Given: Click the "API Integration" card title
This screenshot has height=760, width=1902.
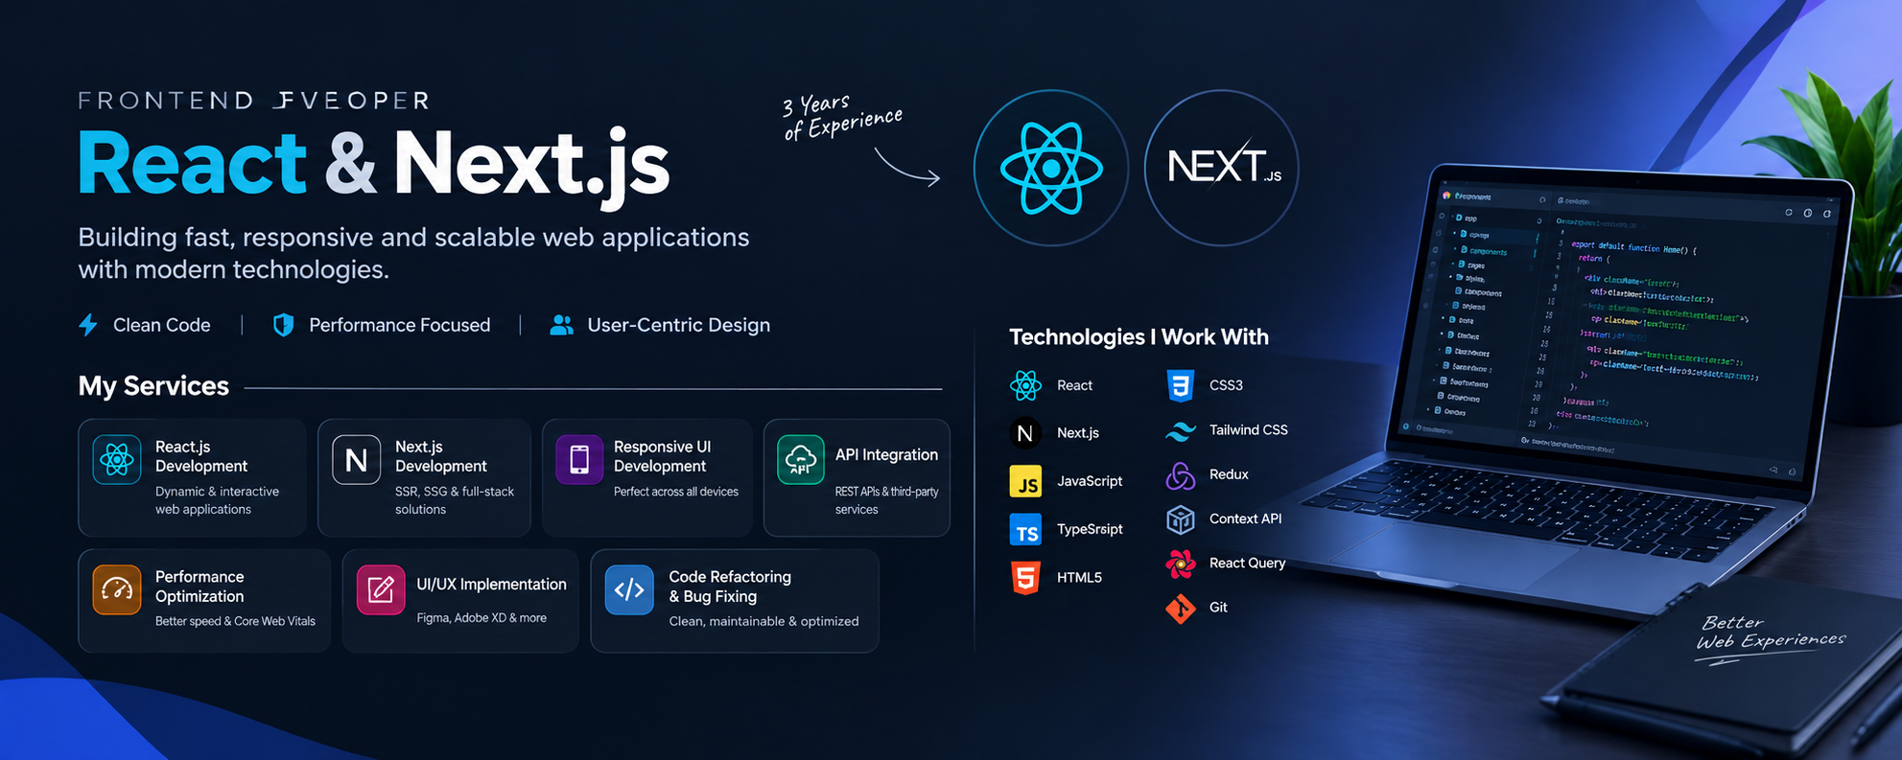Looking at the screenshot, I should coord(886,454).
